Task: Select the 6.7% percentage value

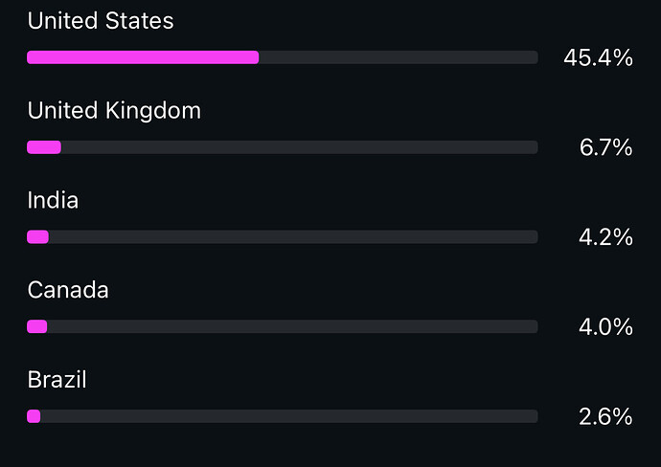Action: click(605, 148)
